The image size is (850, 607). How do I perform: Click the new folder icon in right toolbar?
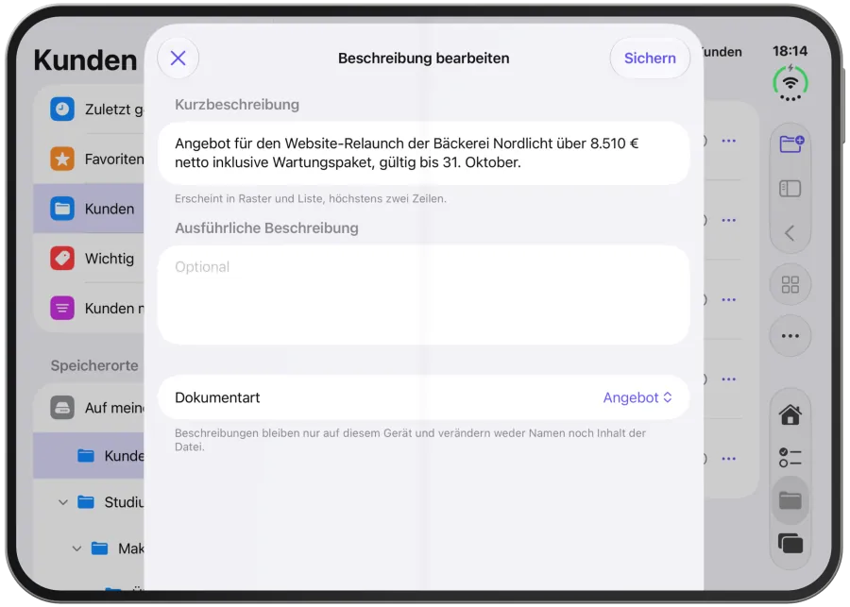click(790, 143)
